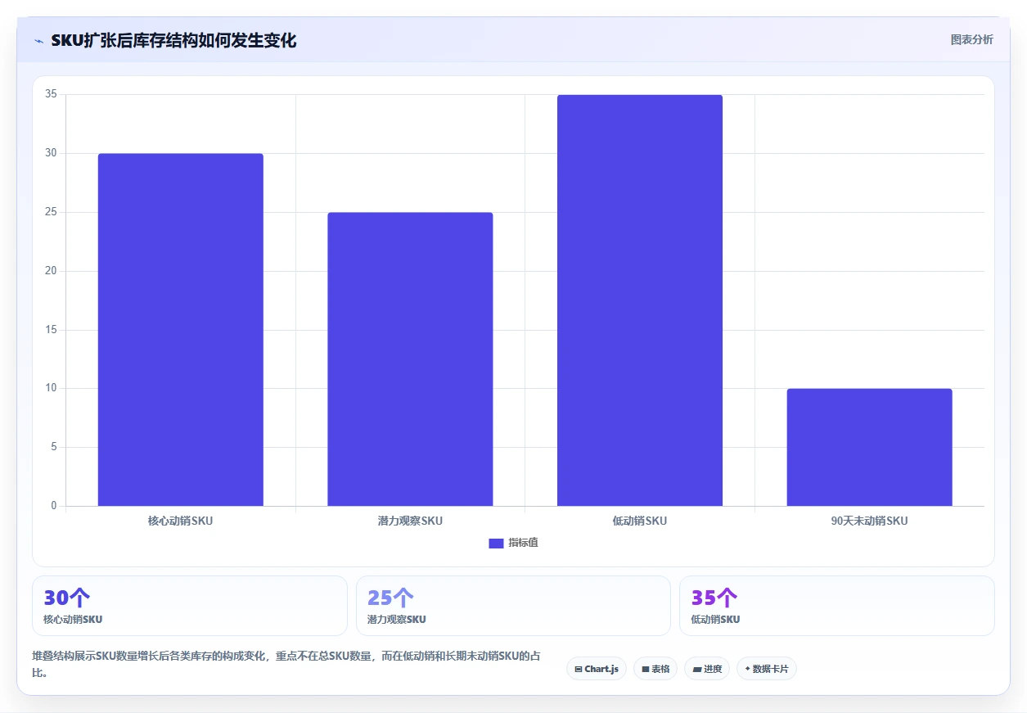This screenshot has height=713, width=1027.
Task: Click the 潜力观察SKU bar in chart
Action: click(x=410, y=359)
